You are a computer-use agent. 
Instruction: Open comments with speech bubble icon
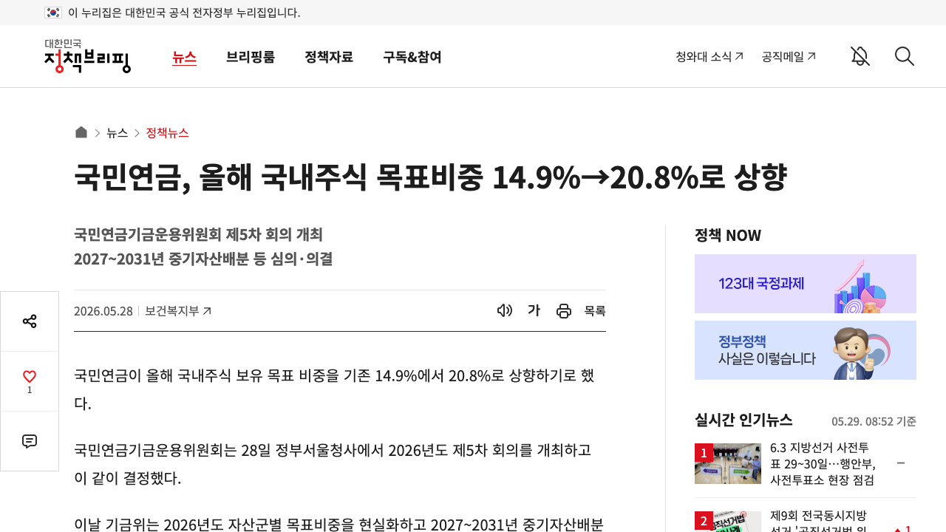point(30,441)
